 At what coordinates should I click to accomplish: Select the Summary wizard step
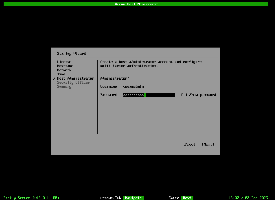click(64, 86)
